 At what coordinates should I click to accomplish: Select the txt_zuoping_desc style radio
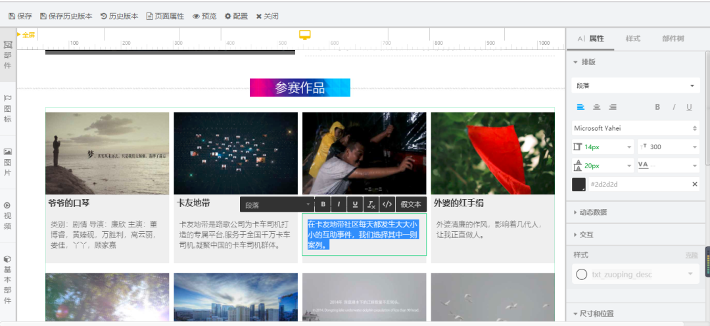click(581, 274)
